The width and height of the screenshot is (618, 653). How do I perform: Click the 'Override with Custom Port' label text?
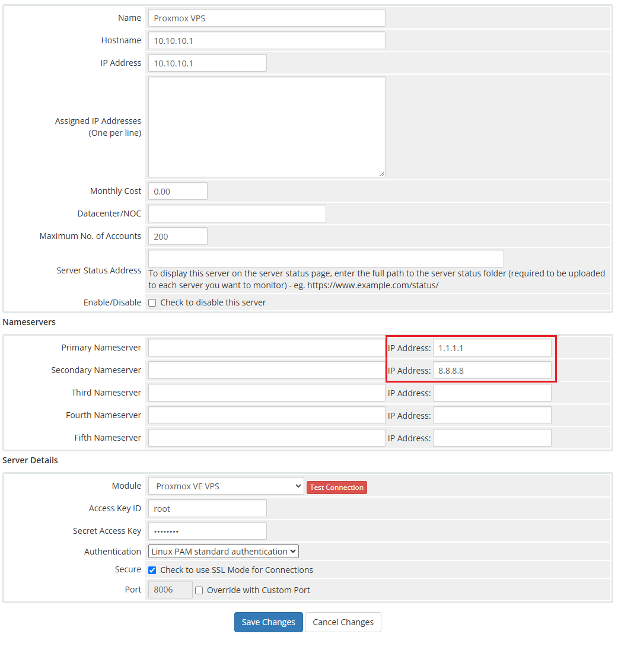click(x=258, y=590)
